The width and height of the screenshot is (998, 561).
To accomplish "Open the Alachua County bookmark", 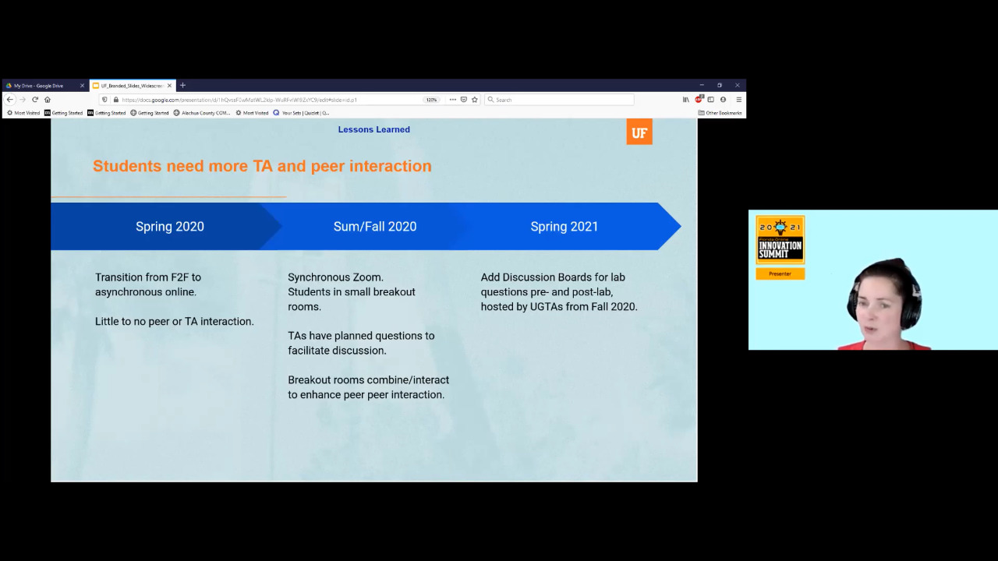I will pyautogui.click(x=202, y=113).
